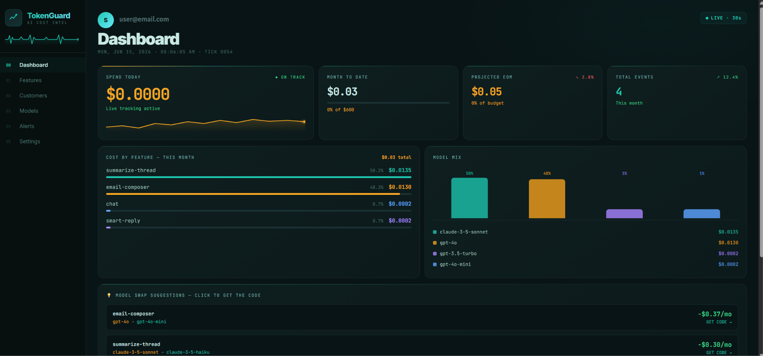Image resolution: width=763 pixels, height=356 pixels.
Task: Click the heartbeat pulse line in sidebar
Action: pos(42,39)
